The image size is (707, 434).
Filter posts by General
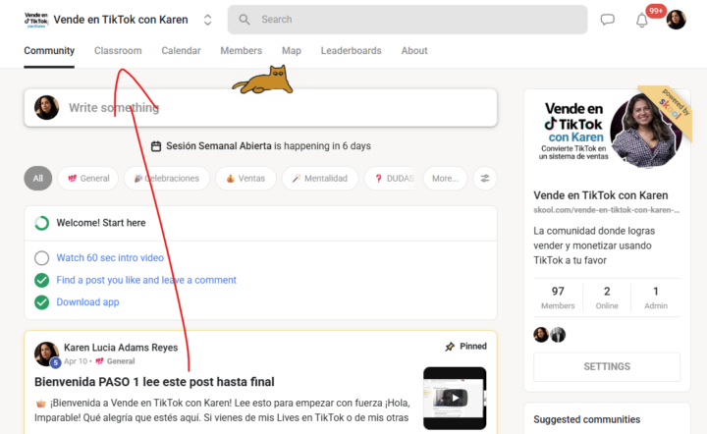coord(88,179)
